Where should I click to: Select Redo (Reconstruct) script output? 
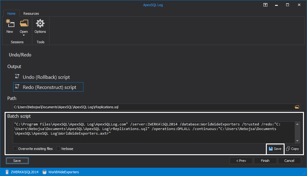[x=48, y=87]
